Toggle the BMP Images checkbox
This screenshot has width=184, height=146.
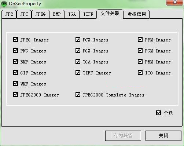click(x=15, y=62)
